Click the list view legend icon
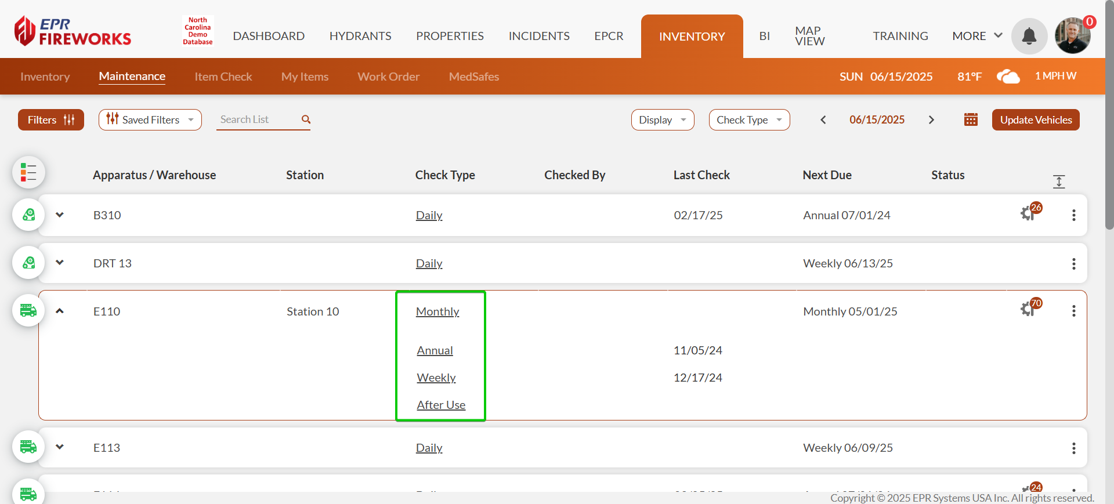Screen dimensions: 1114x504 (x=28, y=172)
